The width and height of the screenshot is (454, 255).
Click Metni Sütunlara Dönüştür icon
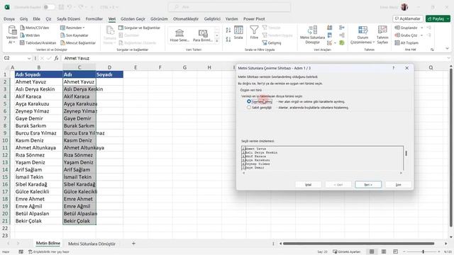[312, 30]
